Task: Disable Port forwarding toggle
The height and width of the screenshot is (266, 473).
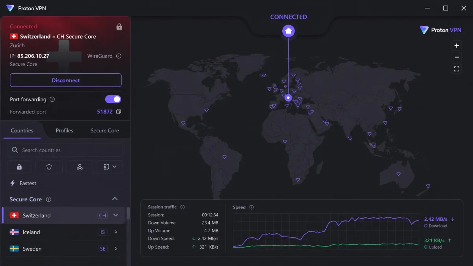Action: [113, 99]
